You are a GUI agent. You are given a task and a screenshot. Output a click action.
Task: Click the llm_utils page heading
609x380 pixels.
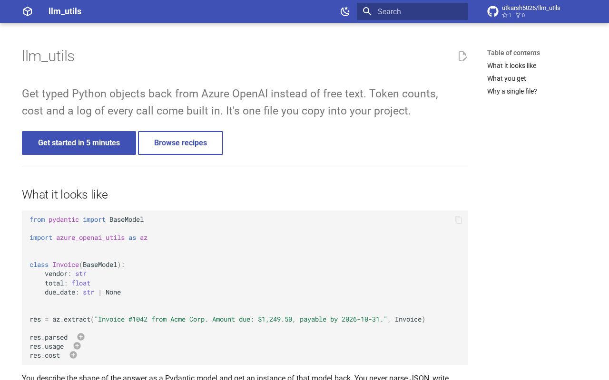coord(48,56)
